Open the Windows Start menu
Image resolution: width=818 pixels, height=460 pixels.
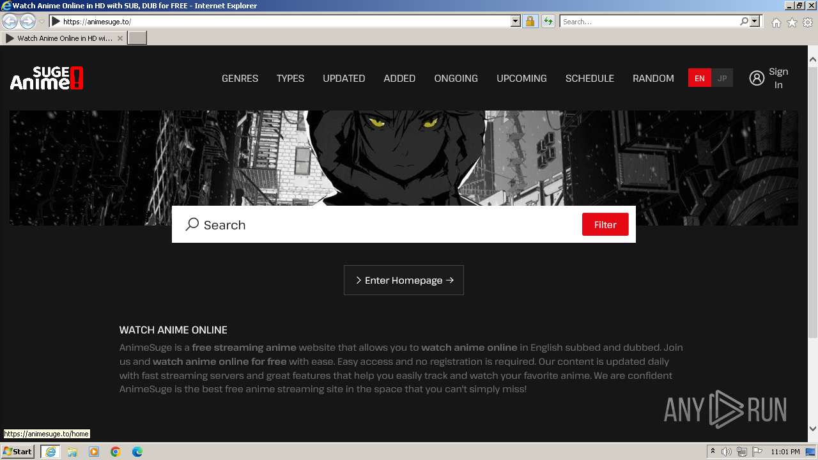[18, 451]
